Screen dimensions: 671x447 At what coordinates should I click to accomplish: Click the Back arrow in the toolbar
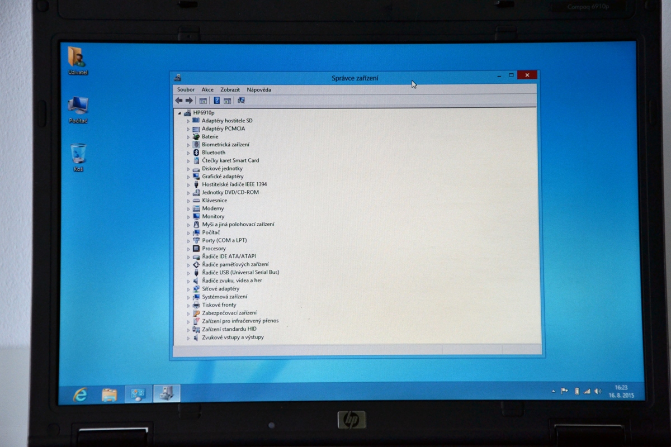(178, 101)
